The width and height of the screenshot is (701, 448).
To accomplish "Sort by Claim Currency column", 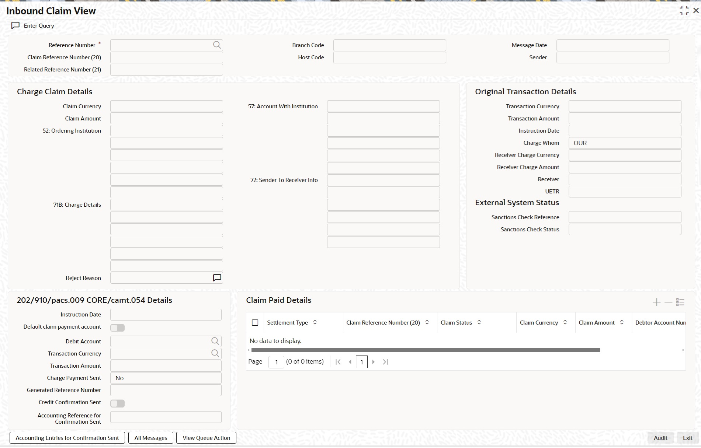I will click(x=565, y=322).
